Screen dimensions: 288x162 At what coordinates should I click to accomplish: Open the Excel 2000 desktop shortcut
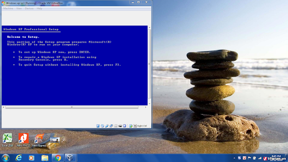8,140
